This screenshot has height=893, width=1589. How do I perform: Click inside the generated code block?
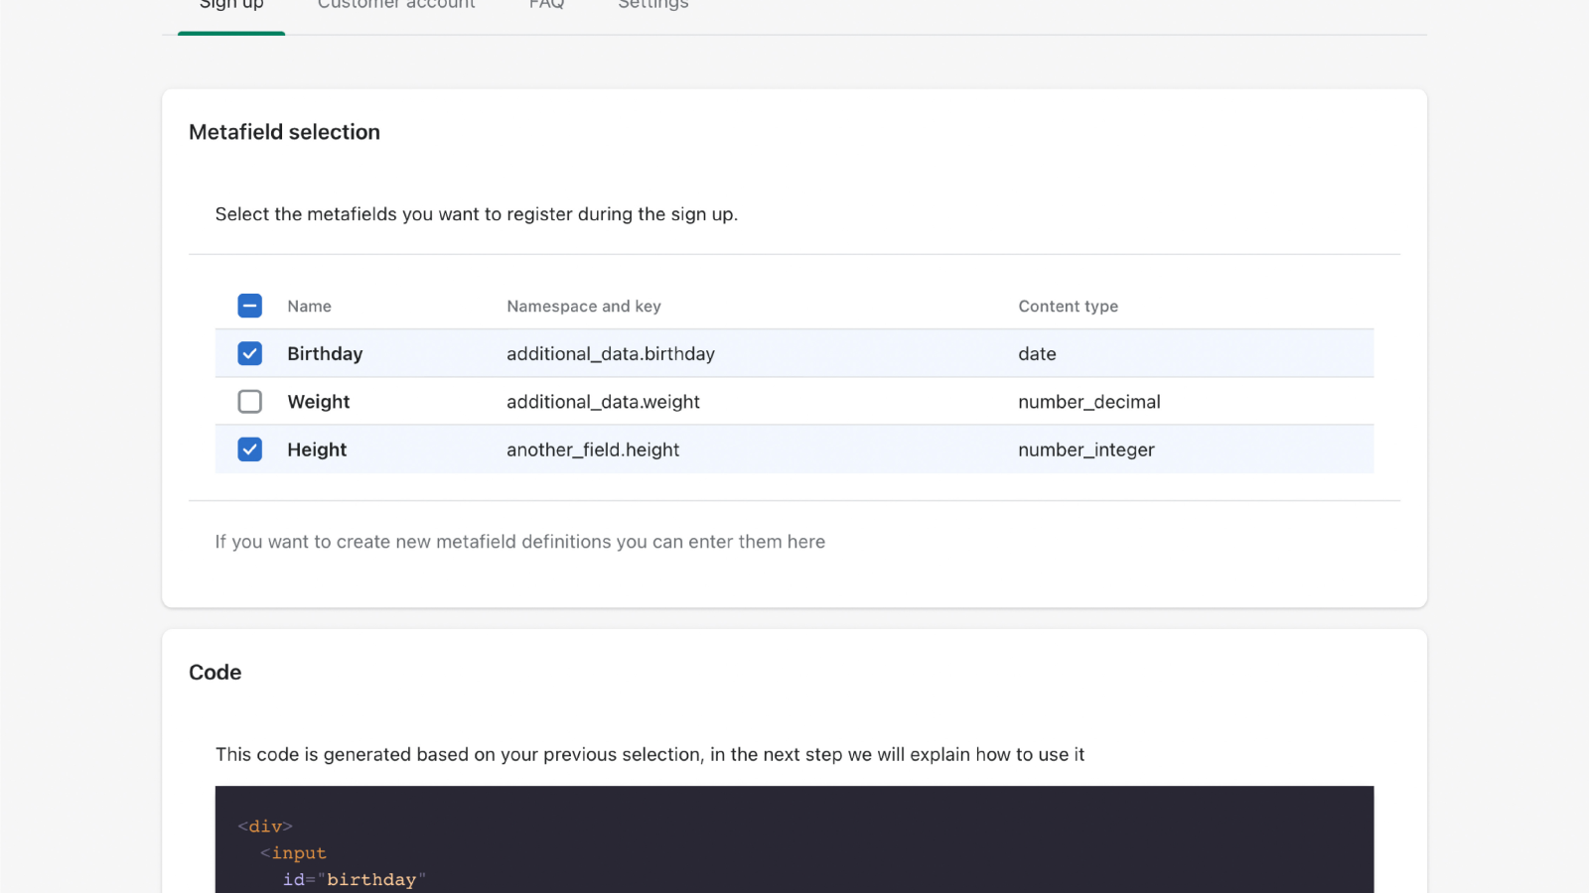pos(794,841)
